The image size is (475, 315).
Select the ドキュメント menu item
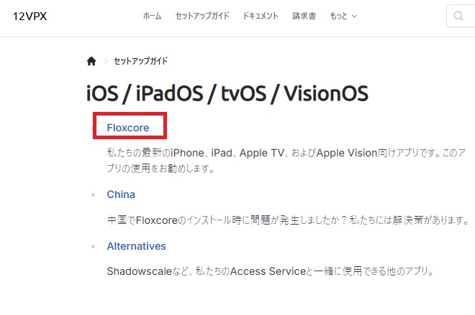[261, 16]
